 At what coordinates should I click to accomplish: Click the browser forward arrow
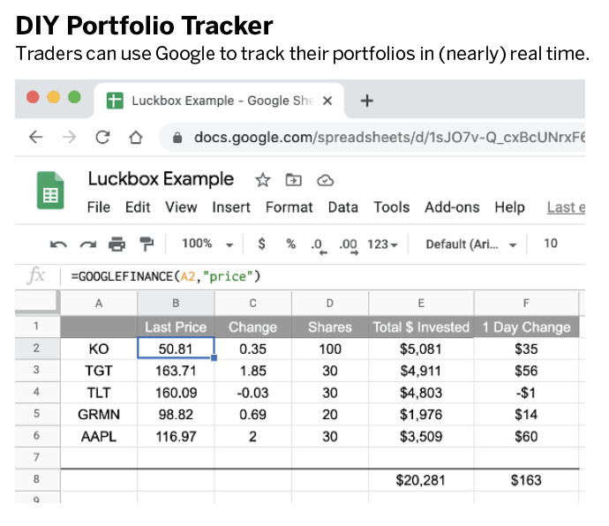[x=69, y=137]
